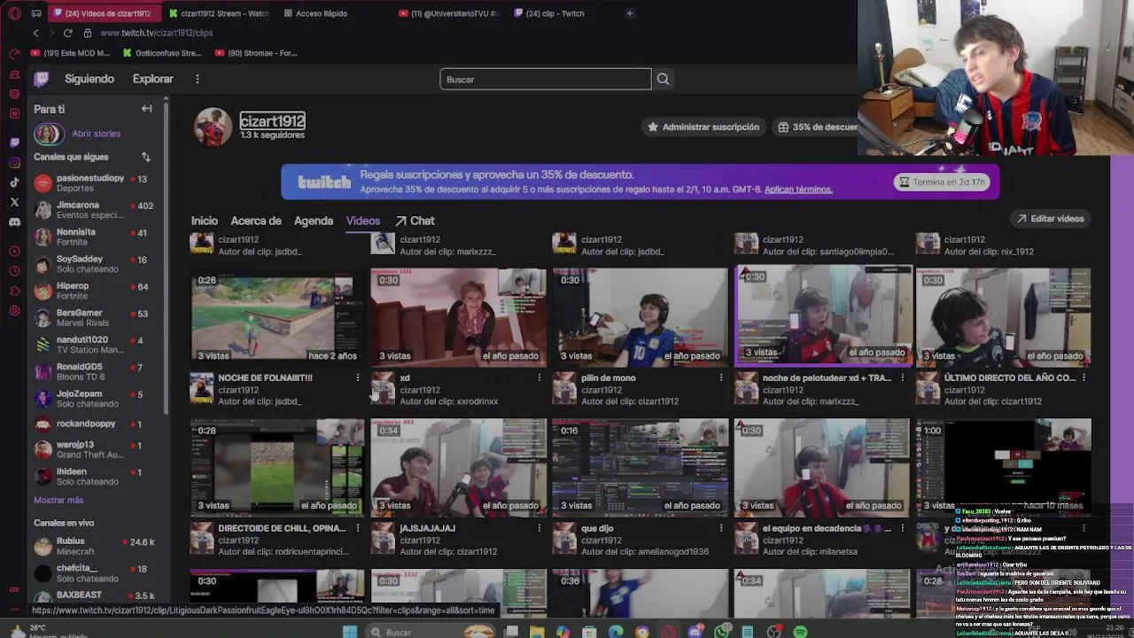
Task: Open the 0:34 JAJSJAJAJAJ clip thumbnail
Action: [458, 467]
